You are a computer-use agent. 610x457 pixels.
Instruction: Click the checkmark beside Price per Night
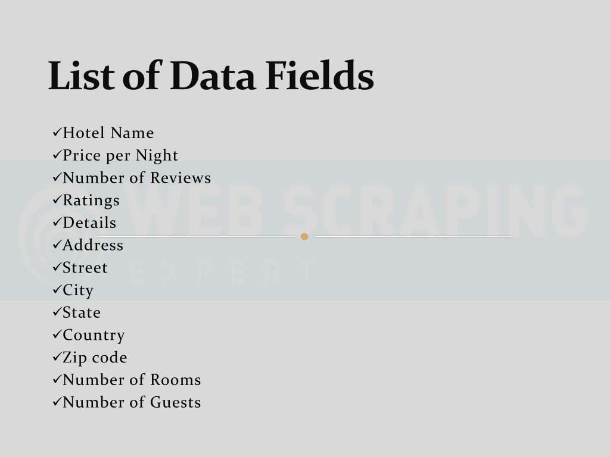click(x=57, y=155)
